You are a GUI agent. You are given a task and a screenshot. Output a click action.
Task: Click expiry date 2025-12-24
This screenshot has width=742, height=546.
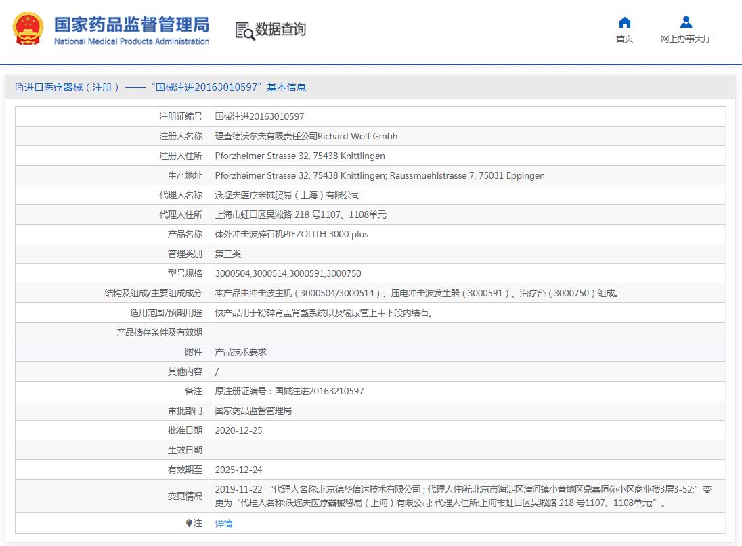pos(238,470)
